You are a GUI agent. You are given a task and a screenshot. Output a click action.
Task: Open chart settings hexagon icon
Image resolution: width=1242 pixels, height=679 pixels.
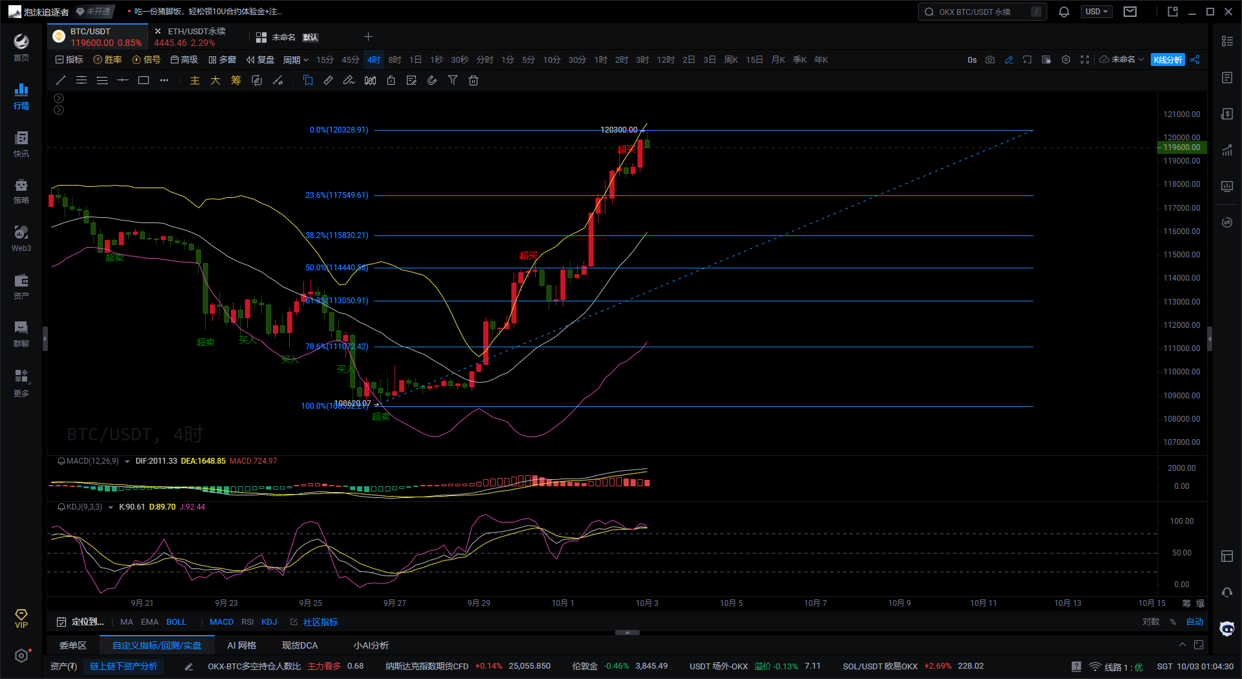click(x=1066, y=59)
